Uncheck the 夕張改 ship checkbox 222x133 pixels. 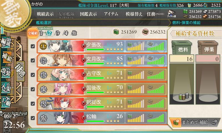[x=33, y=46]
